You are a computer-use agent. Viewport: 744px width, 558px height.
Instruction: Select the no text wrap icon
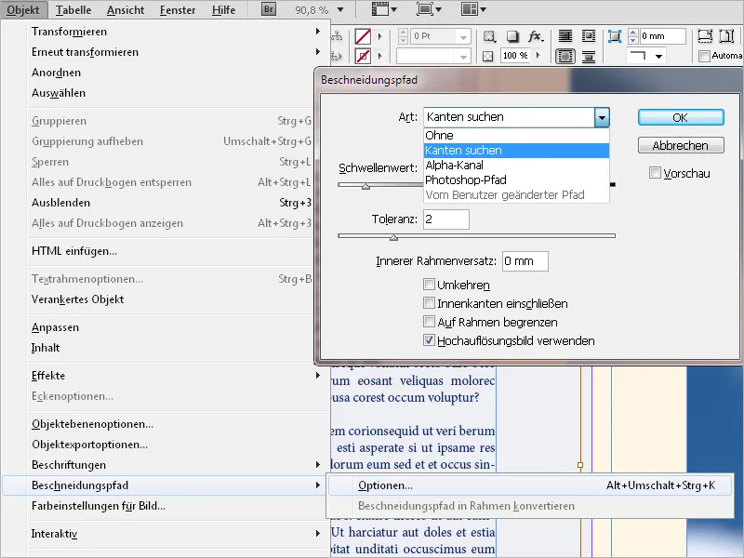click(x=565, y=36)
